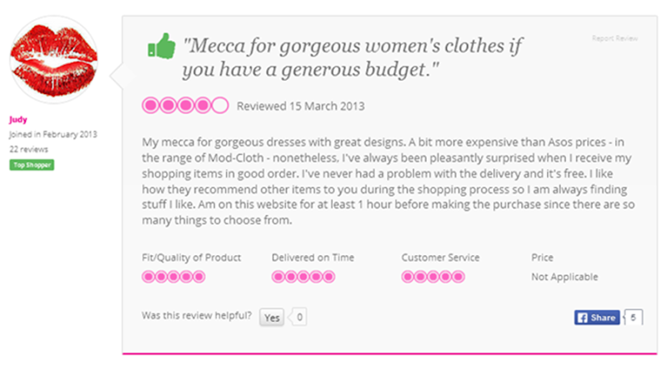Open Judy's profile name link
The image size is (667, 370).
[19, 119]
